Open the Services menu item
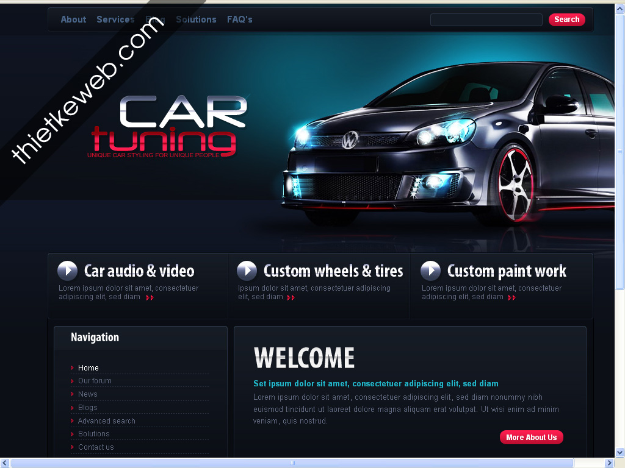Screen dimensions: 625x468 click(115, 19)
